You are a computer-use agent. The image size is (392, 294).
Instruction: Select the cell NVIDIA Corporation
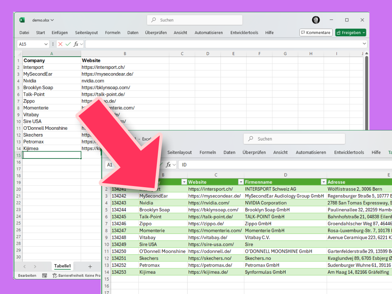(x=285, y=203)
